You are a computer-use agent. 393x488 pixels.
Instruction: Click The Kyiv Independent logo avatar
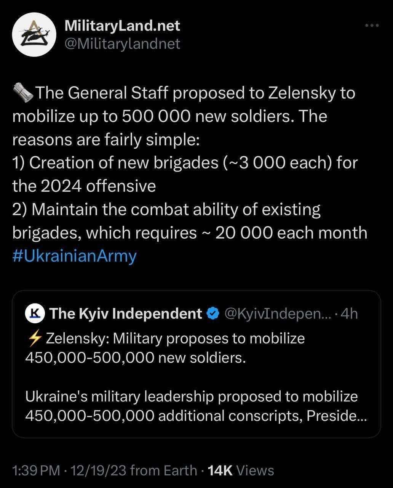tap(35, 313)
